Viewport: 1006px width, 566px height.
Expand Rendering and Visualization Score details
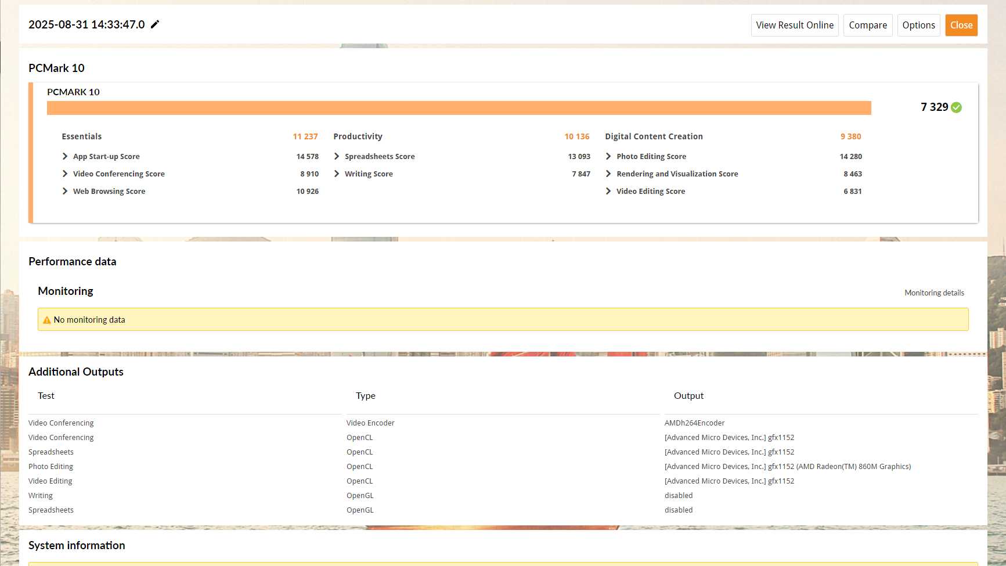click(x=608, y=174)
